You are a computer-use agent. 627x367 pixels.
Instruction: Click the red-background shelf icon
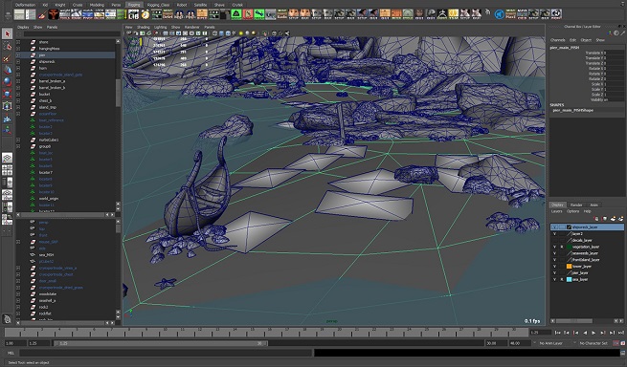coord(248,14)
